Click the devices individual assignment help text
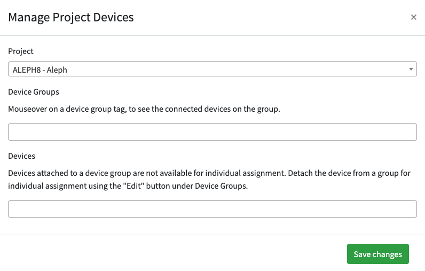 click(x=160, y=174)
